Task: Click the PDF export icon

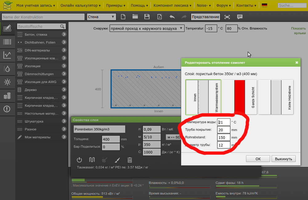Action: click(159, 17)
